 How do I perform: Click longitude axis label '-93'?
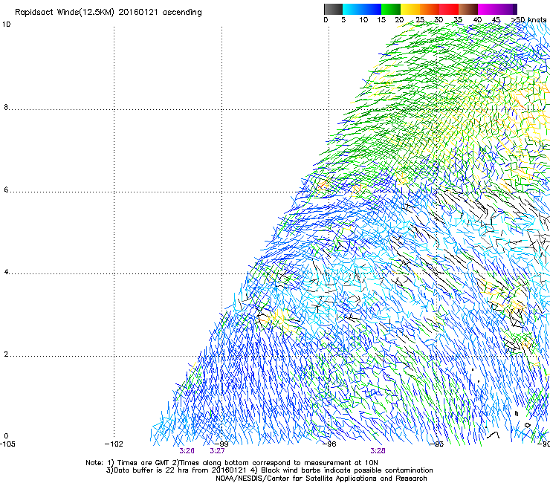click(x=437, y=444)
